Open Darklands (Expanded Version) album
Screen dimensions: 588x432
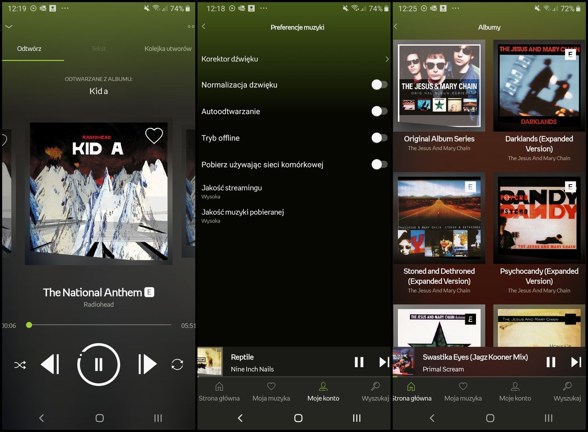point(539,86)
